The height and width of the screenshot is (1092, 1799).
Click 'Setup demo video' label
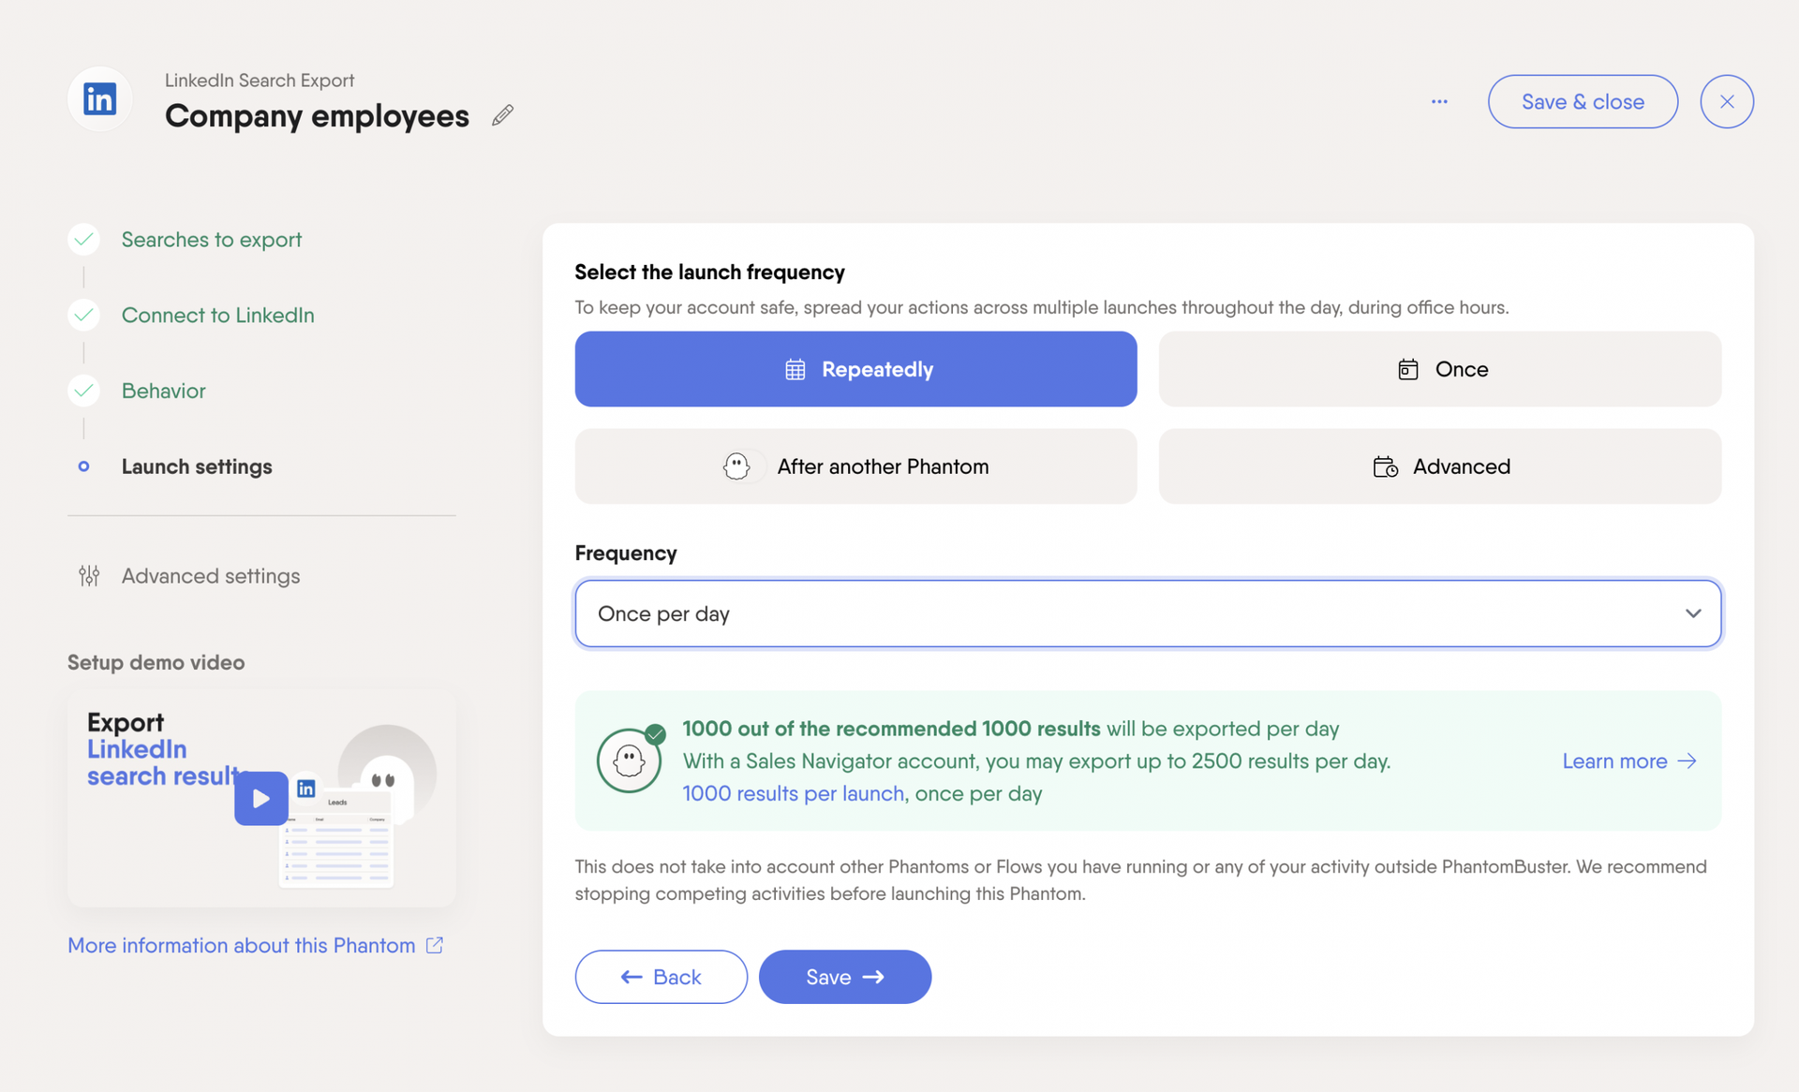(156, 662)
